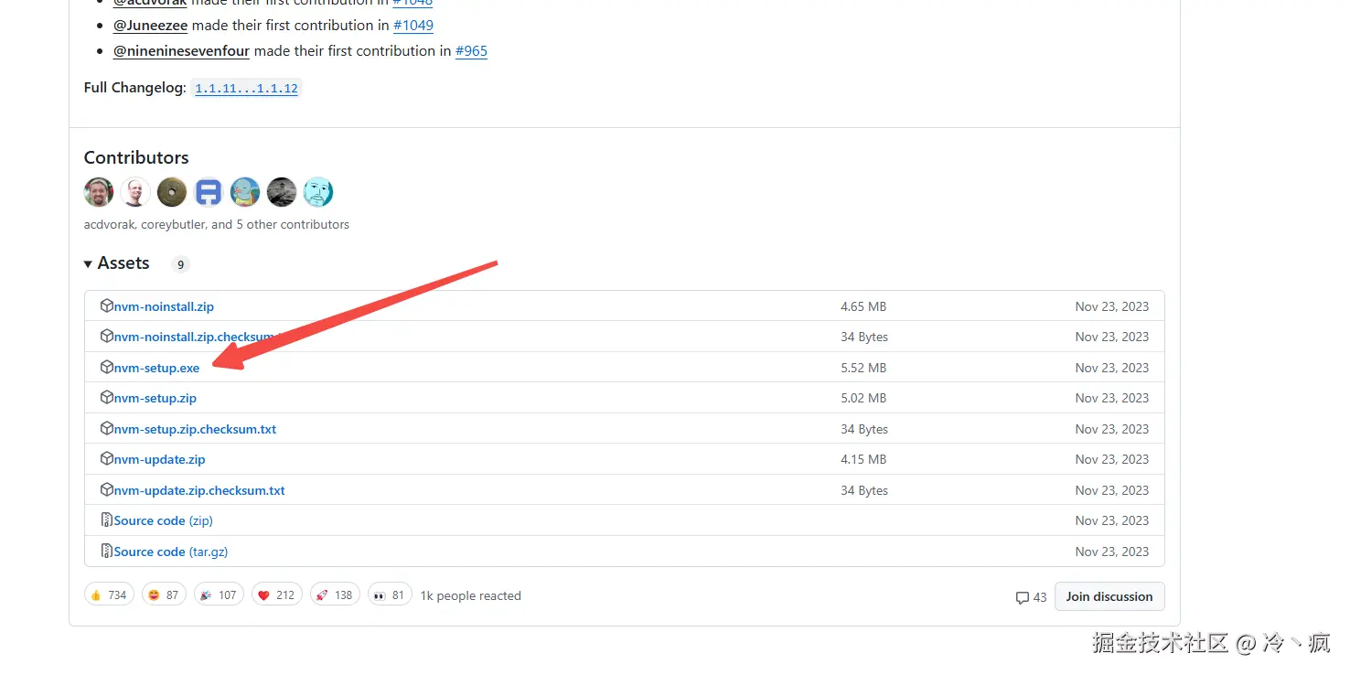Viewport: 1350px width, 675px height.
Task: Click package icon beside nvm-update.zip
Action: (x=107, y=459)
